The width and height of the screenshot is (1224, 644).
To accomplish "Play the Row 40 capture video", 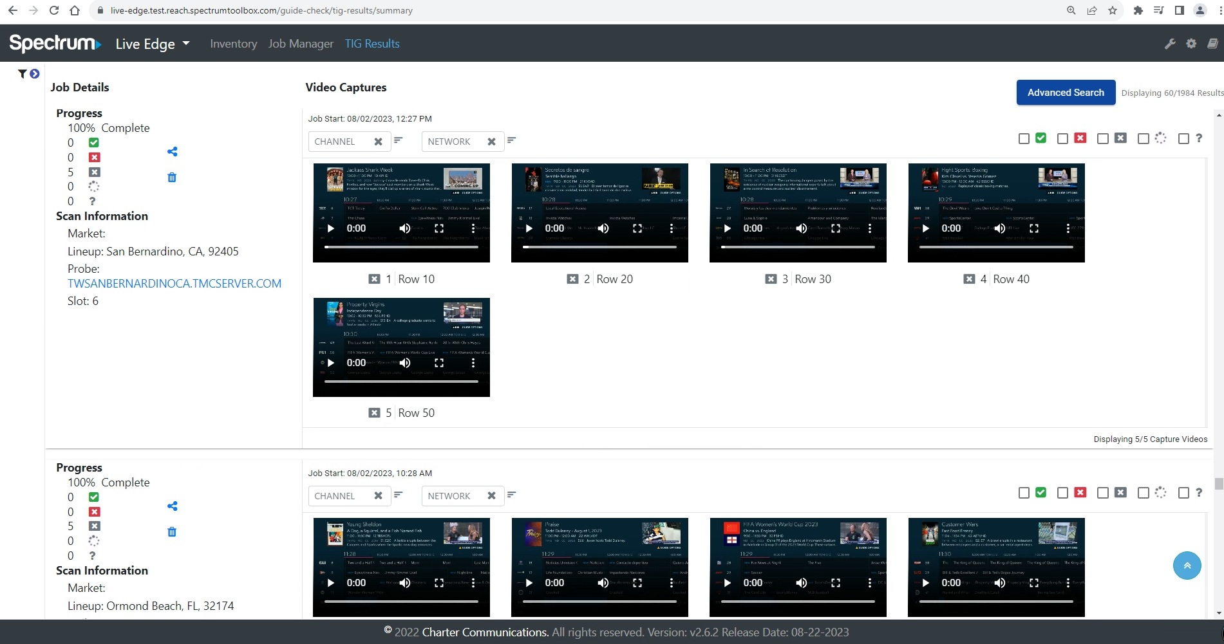I will point(925,228).
